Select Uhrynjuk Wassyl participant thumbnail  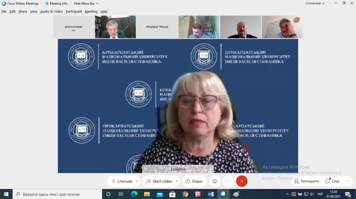pos(157,27)
